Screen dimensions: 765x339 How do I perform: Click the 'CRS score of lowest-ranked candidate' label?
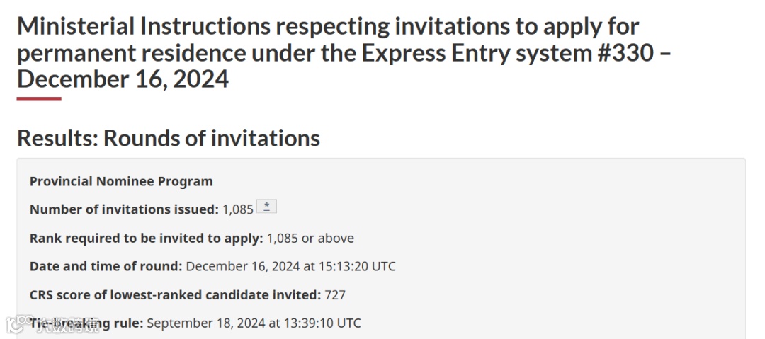tap(175, 294)
